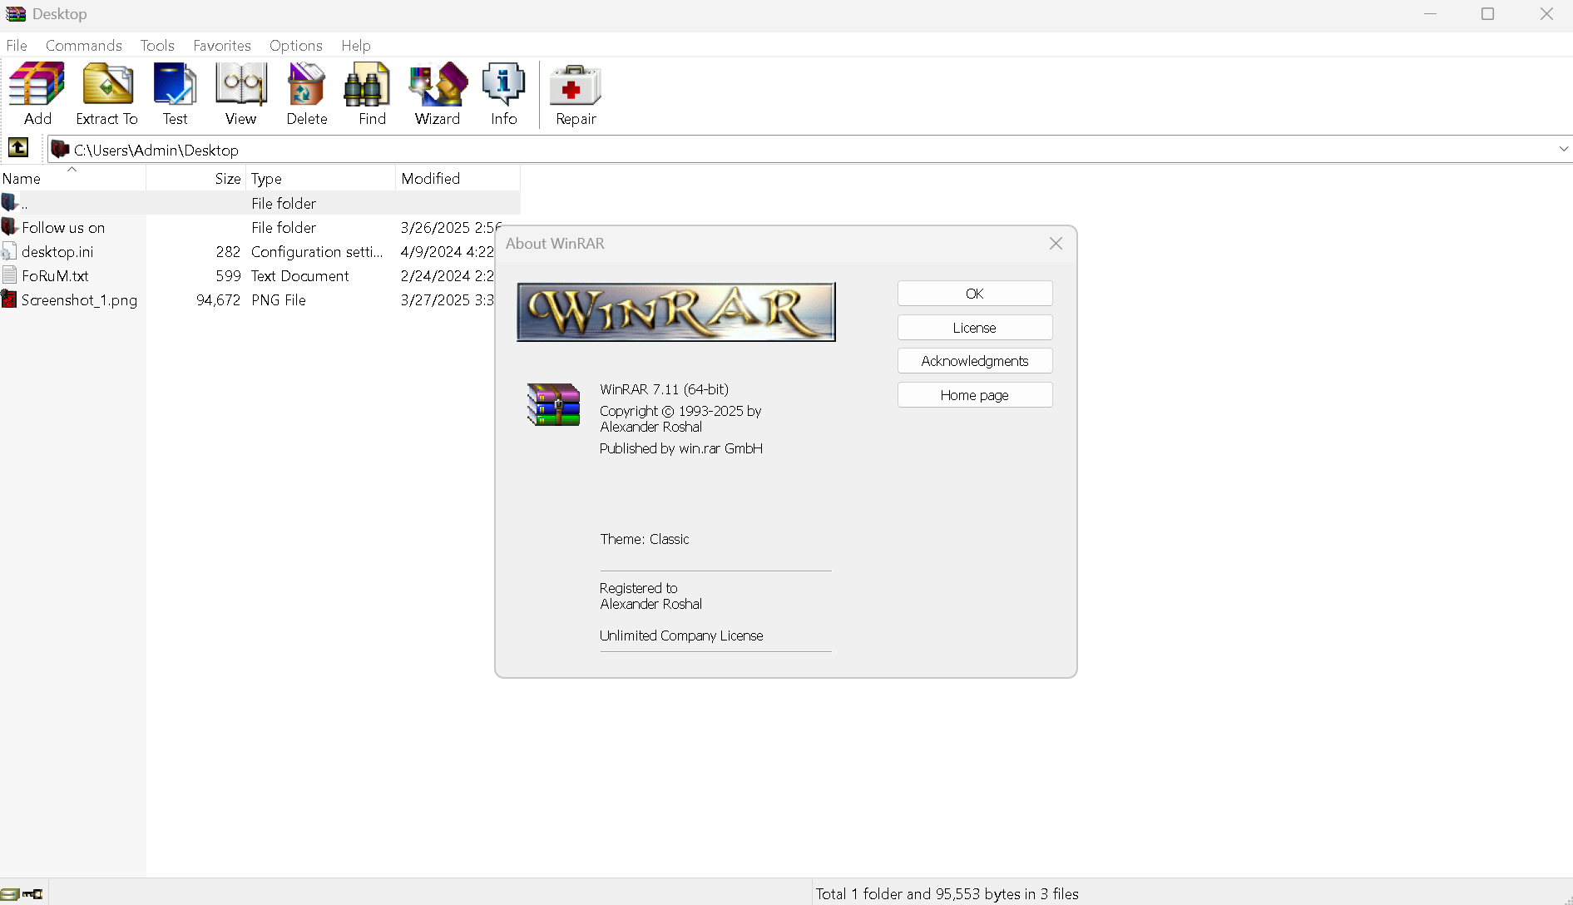Click the 'Theme: Classic' text

645,539
